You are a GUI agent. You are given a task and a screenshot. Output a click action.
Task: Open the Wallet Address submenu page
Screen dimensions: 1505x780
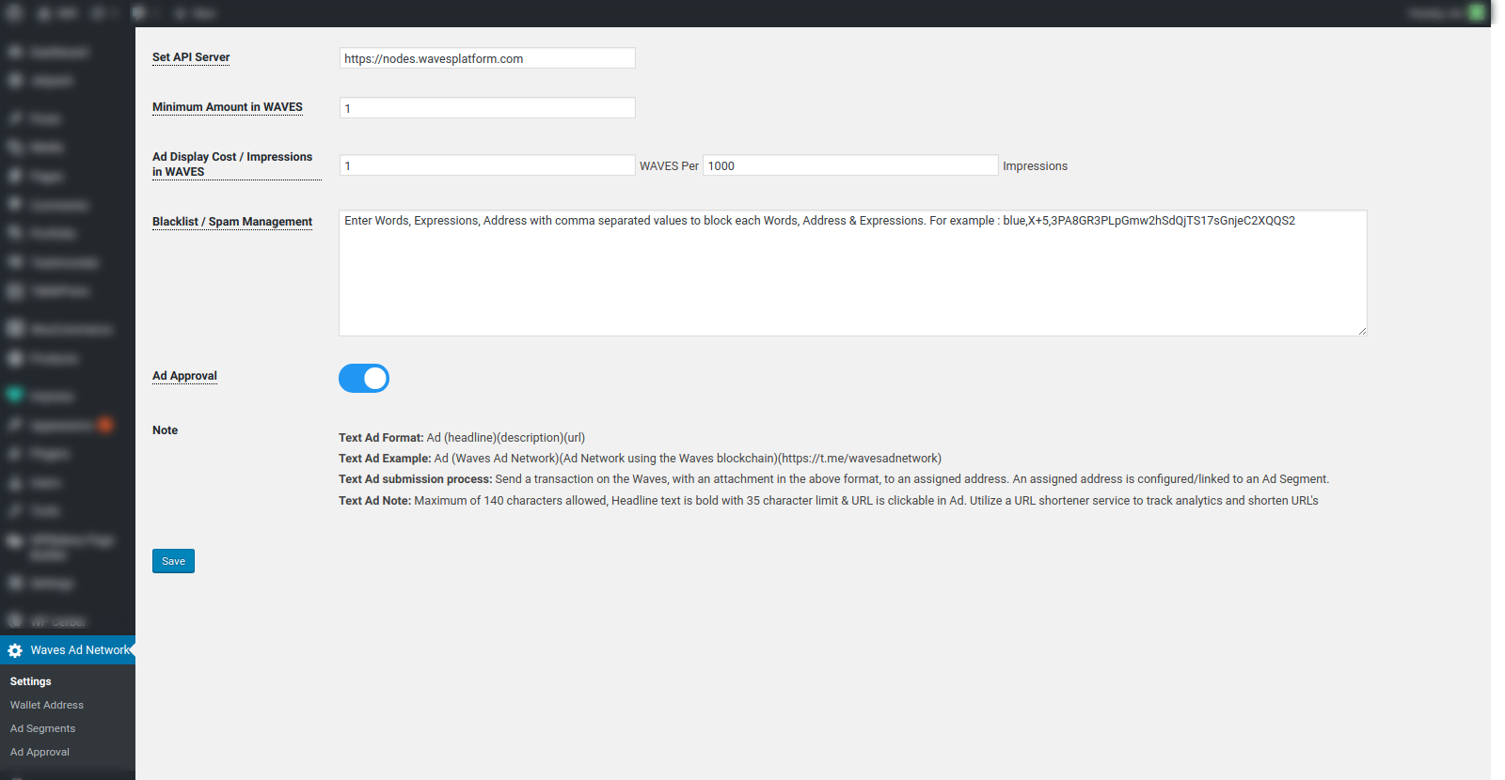(47, 705)
